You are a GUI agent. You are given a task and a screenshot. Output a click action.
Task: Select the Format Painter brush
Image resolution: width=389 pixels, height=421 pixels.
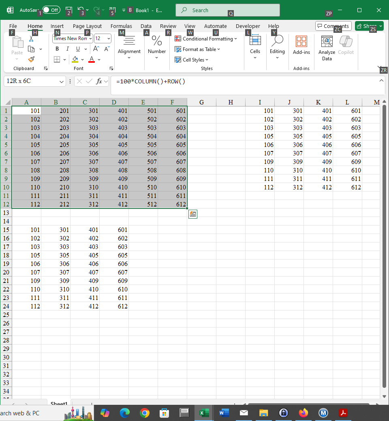(x=32, y=59)
